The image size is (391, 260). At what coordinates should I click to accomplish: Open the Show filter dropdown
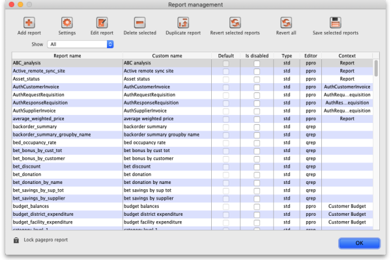(81, 44)
